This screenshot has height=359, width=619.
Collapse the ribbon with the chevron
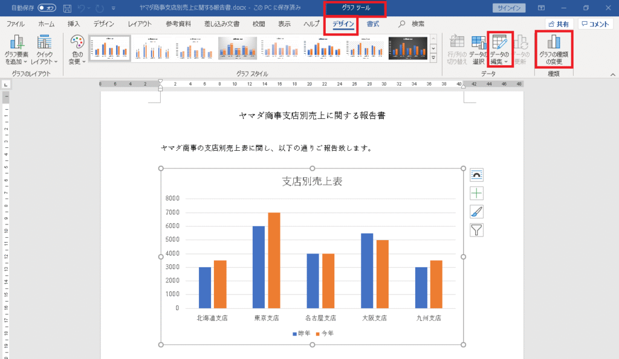coord(613,74)
